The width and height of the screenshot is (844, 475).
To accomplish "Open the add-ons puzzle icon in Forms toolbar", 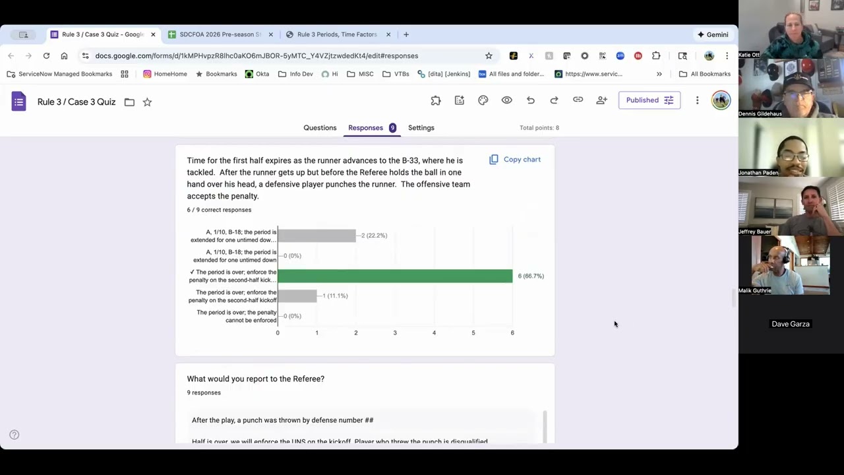I will pyautogui.click(x=436, y=100).
